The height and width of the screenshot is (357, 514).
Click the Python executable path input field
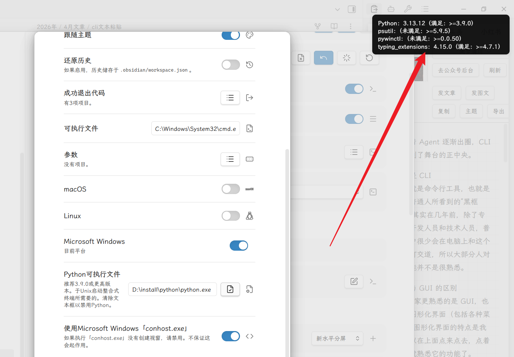click(173, 289)
